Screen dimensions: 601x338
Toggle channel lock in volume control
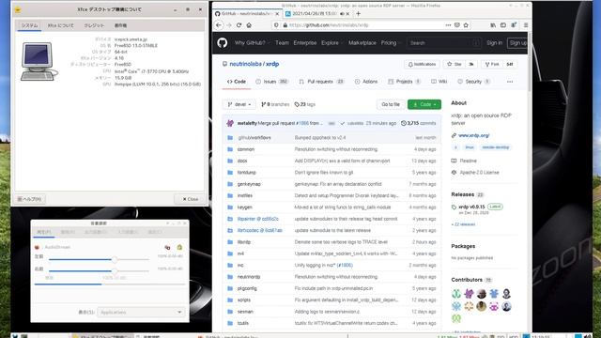click(x=179, y=247)
